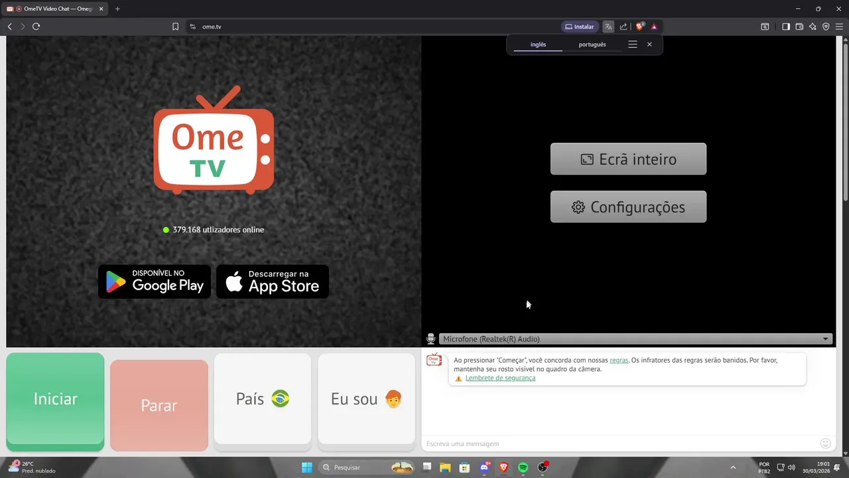This screenshot has width=849, height=478.
Task: Open a new browser tab
Action: click(x=117, y=9)
